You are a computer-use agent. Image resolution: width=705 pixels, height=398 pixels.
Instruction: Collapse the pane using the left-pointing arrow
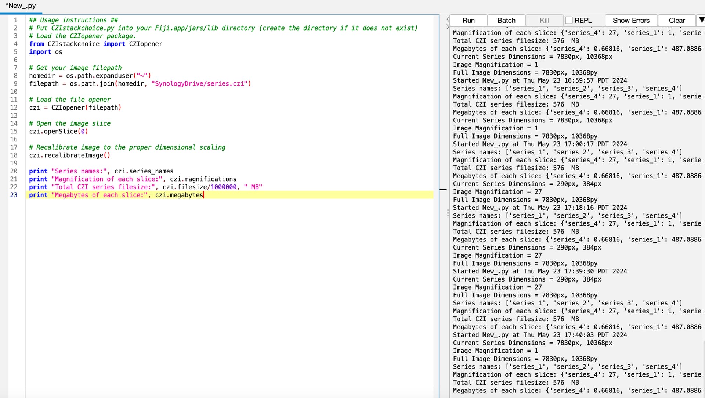pos(448,19)
